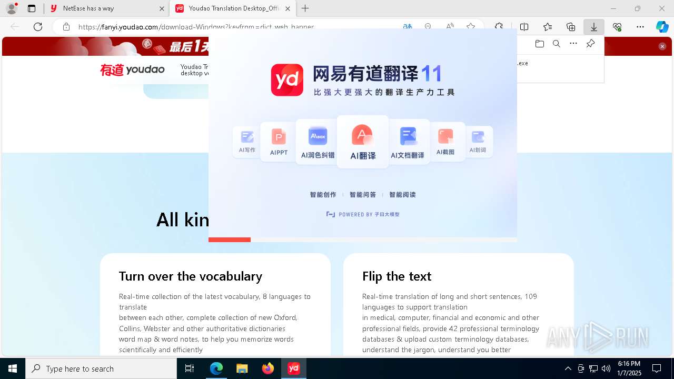Select the Youdao Translation Desktop tab

click(233, 8)
